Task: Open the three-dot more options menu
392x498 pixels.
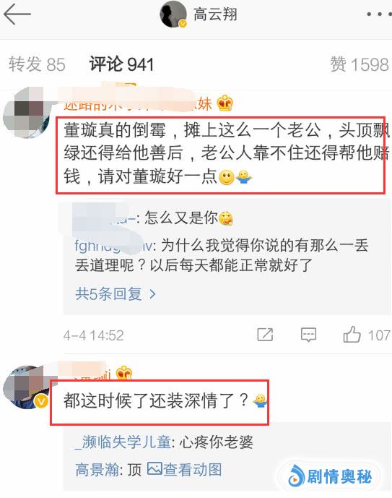Action: 379,14
